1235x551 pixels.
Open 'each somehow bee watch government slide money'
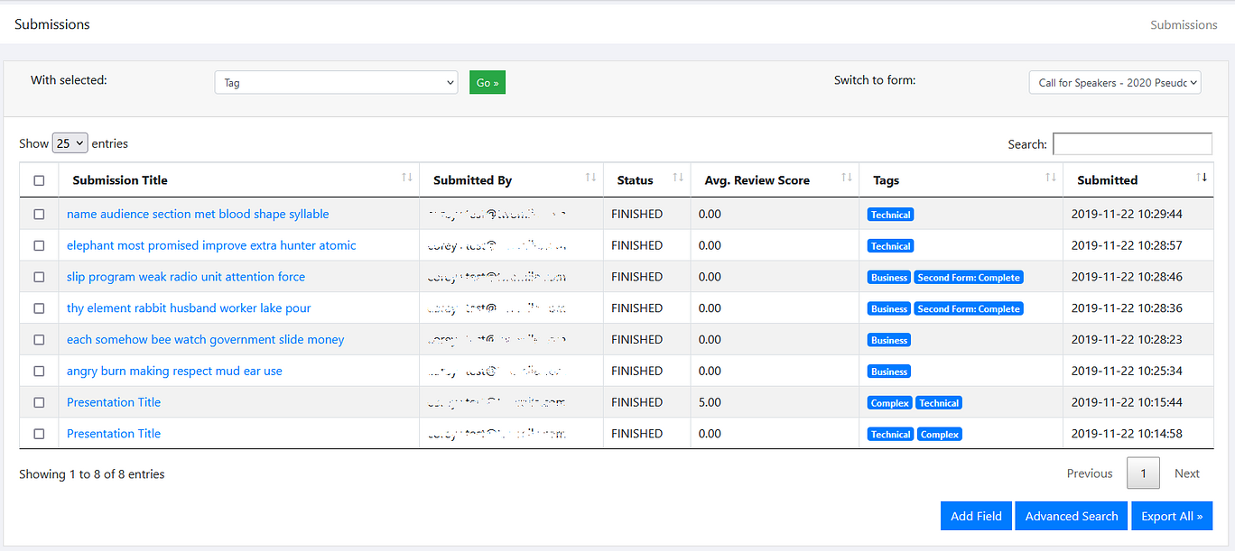206,339
